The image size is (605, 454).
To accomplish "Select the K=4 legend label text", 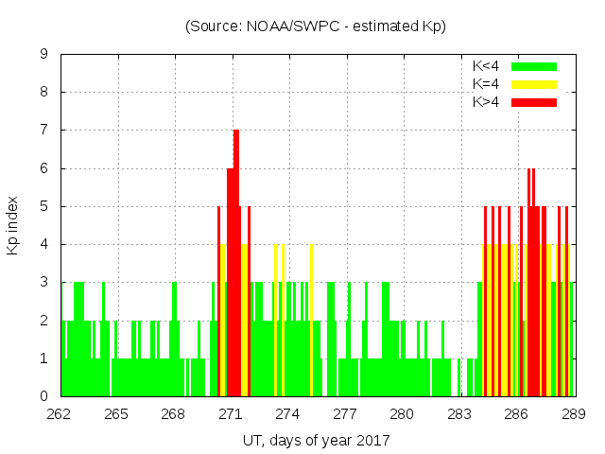I will tap(487, 84).
